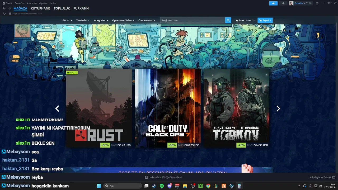338x190 pixels.
Task: Open Calculator from the taskbar
Action: point(239,186)
